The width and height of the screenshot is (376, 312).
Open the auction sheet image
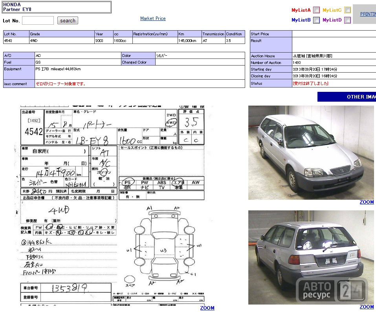(x=113, y=205)
